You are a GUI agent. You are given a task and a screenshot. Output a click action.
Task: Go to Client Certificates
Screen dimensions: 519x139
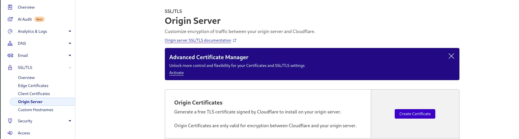(34, 94)
